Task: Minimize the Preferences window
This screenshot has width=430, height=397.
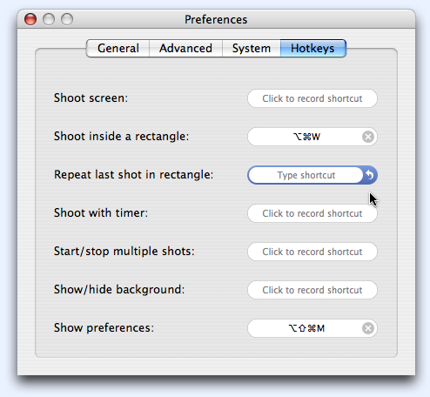Action: point(49,19)
